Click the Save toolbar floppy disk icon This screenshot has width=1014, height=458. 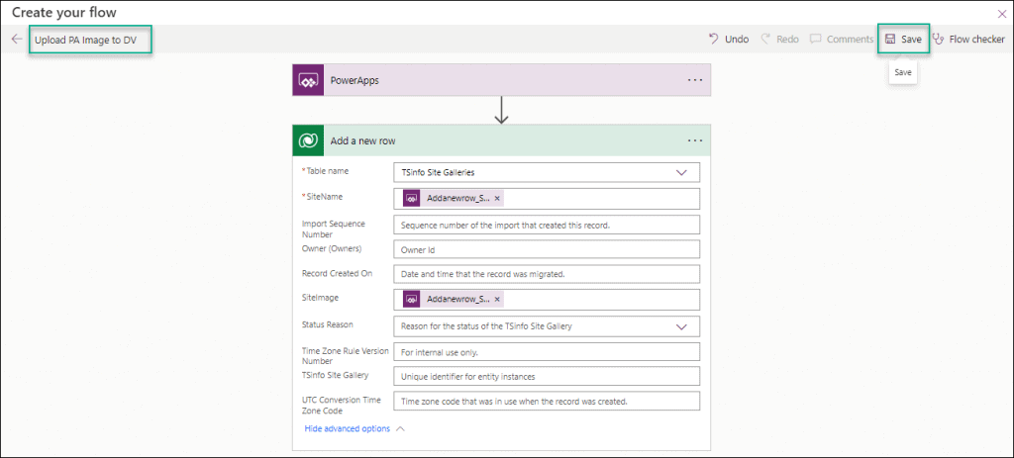[x=890, y=40]
